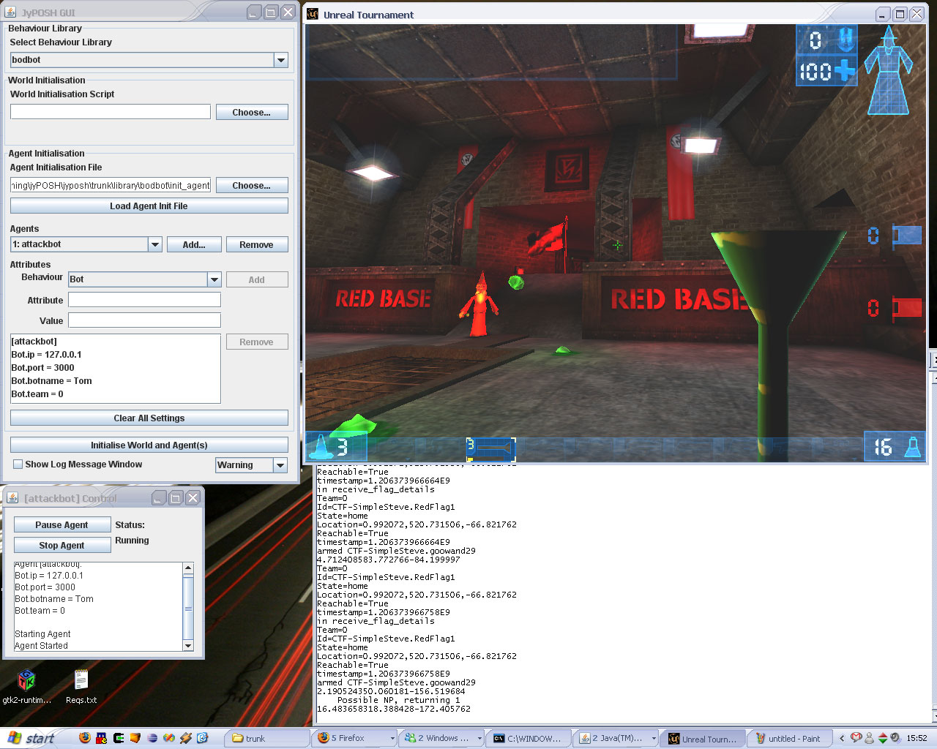Click the Gmail notifier tray icon
Image resolution: width=937 pixels, height=749 pixels.
point(856,738)
